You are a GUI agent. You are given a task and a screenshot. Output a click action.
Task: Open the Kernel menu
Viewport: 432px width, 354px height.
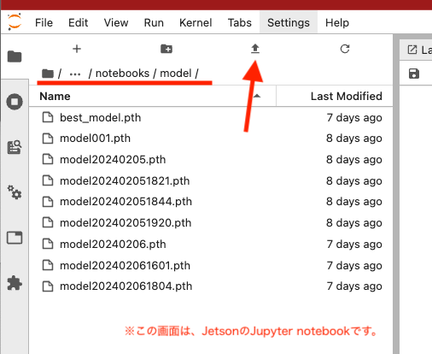196,22
